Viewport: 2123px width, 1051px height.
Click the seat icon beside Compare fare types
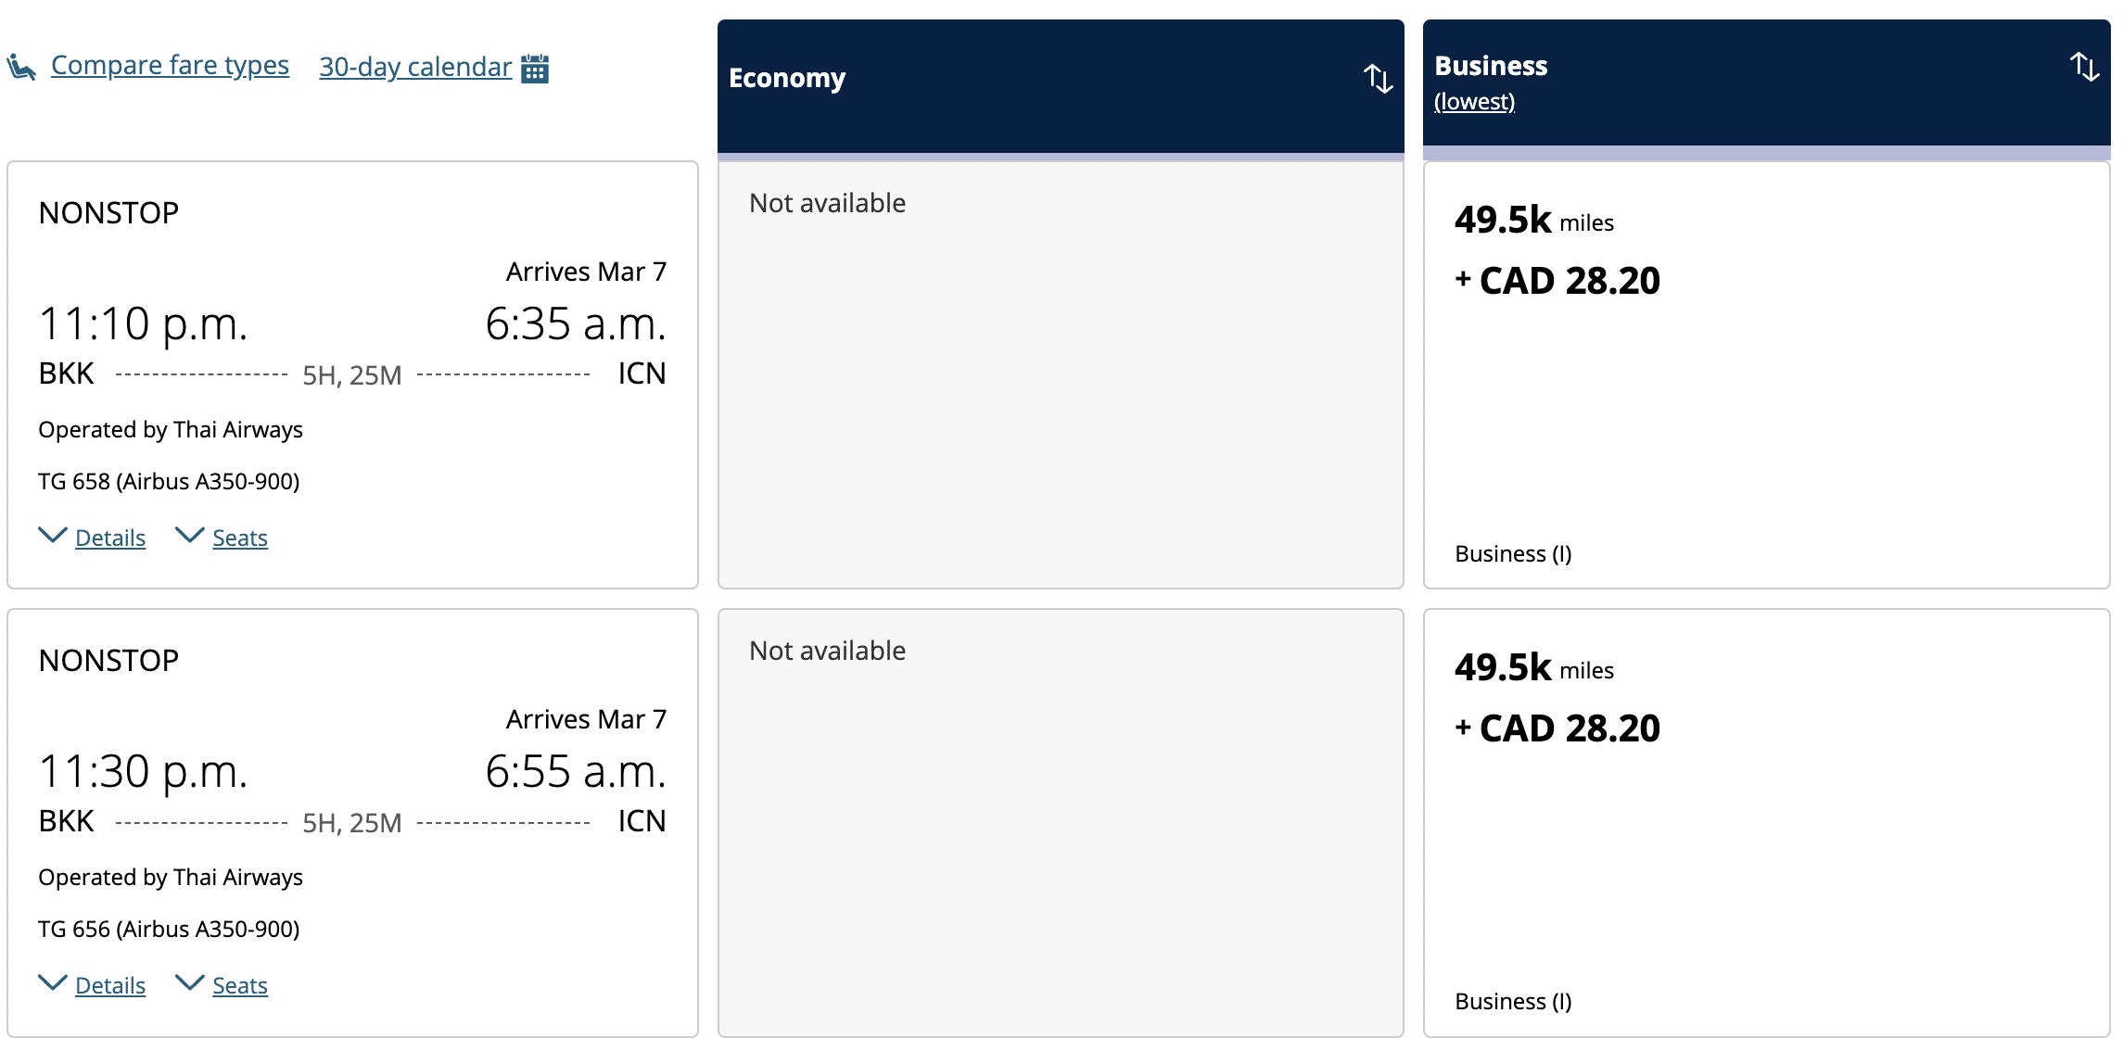(21, 67)
